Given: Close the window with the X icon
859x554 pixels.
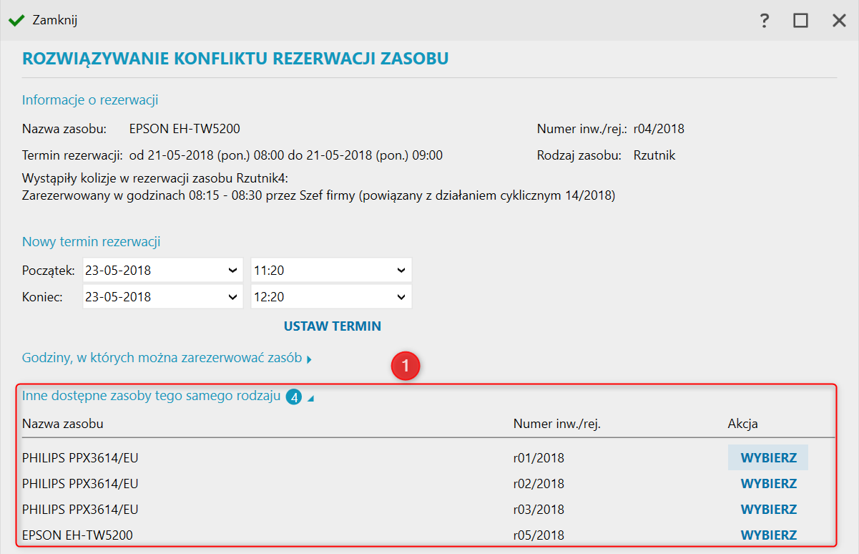Looking at the screenshot, I should (x=839, y=21).
